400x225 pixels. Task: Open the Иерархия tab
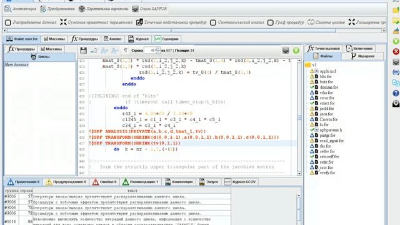click(x=363, y=56)
